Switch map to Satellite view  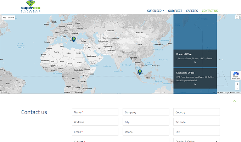coord(11,17)
